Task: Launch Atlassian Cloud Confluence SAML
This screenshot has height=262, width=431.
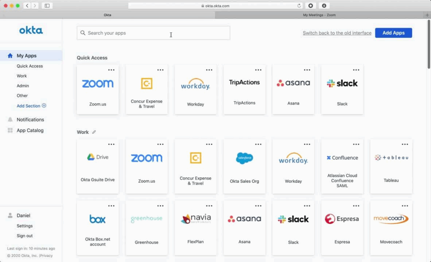Action: coord(342,166)
